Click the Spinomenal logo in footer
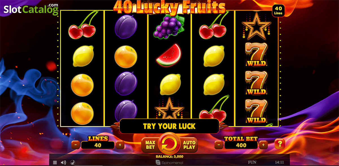Viewport: 339px width, 166px height. (x=169, y=163)
